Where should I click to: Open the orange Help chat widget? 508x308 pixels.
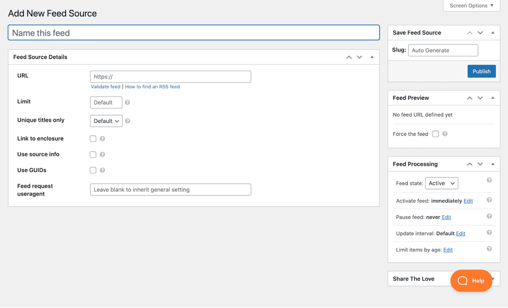(471, 280)
